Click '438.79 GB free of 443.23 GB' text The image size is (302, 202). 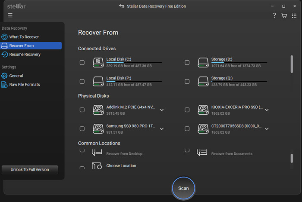[234, 85]
